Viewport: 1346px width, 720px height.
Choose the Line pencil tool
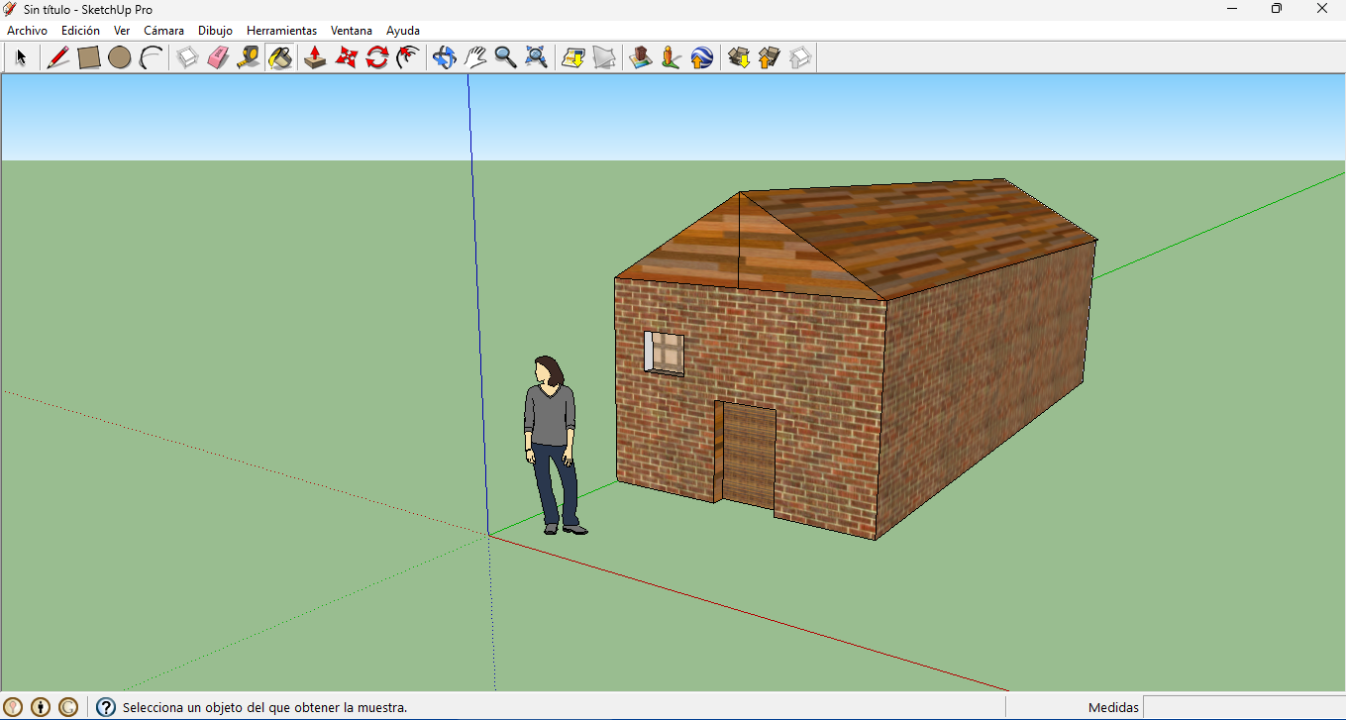[58, 57]
